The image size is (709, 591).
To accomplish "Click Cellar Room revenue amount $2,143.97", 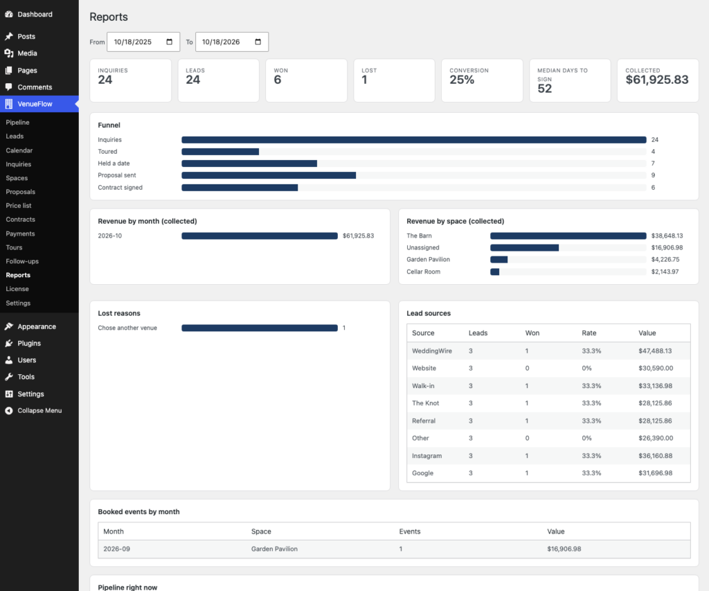I will point(665,272).
